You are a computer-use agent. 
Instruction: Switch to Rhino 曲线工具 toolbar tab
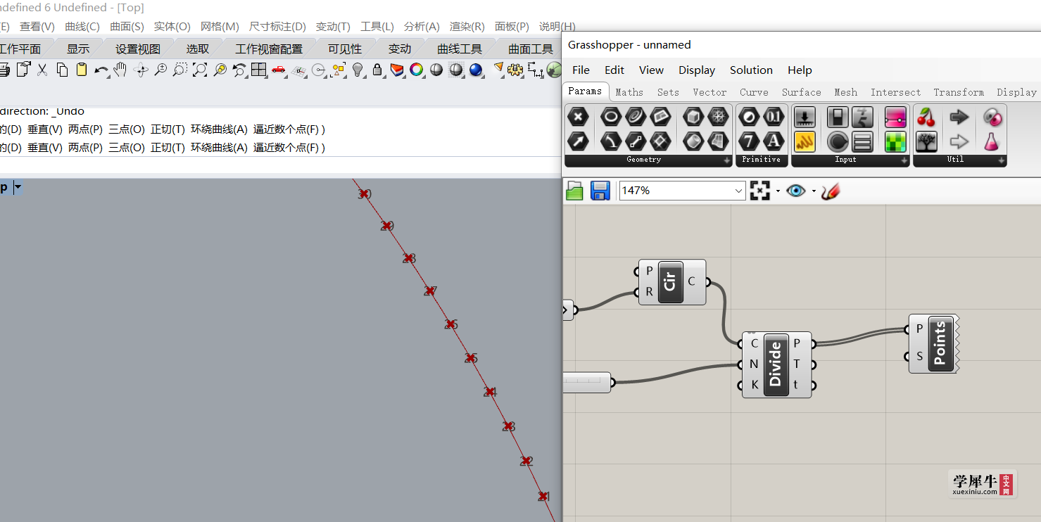(460, 49)
